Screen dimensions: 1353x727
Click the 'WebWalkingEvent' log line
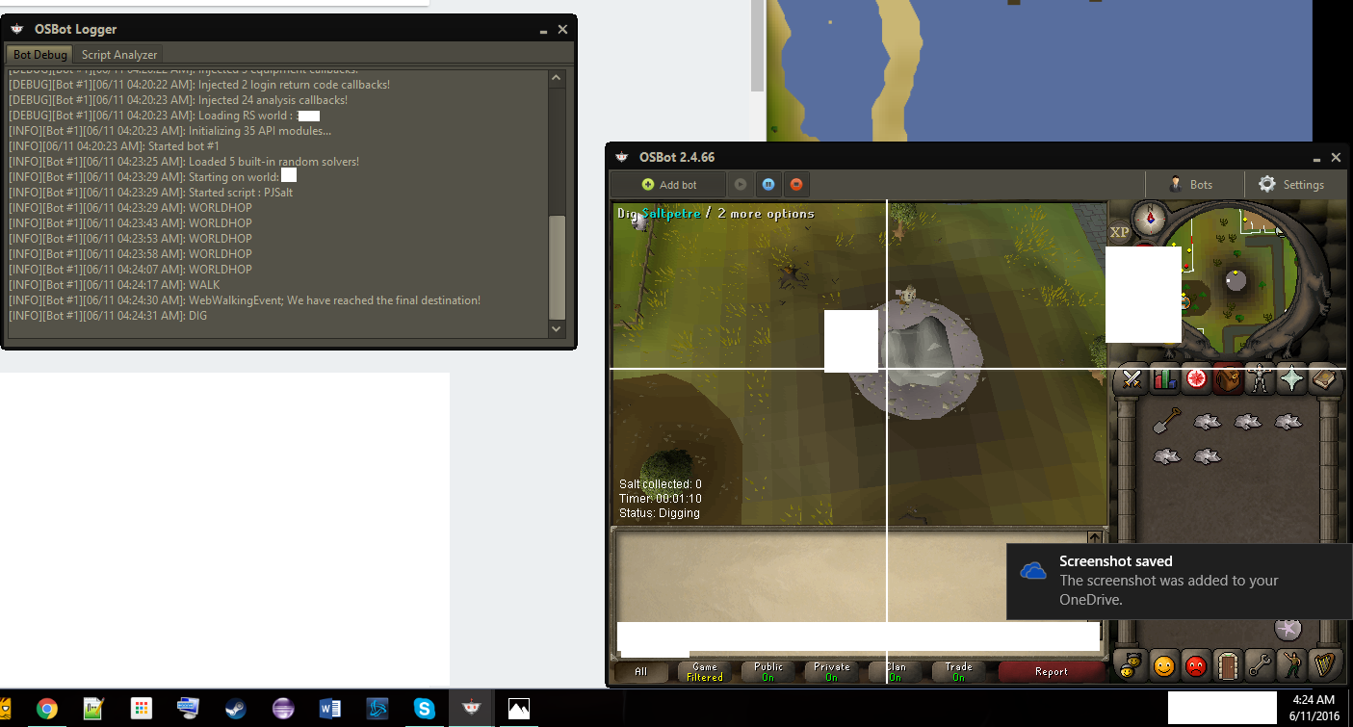[245, 300]
